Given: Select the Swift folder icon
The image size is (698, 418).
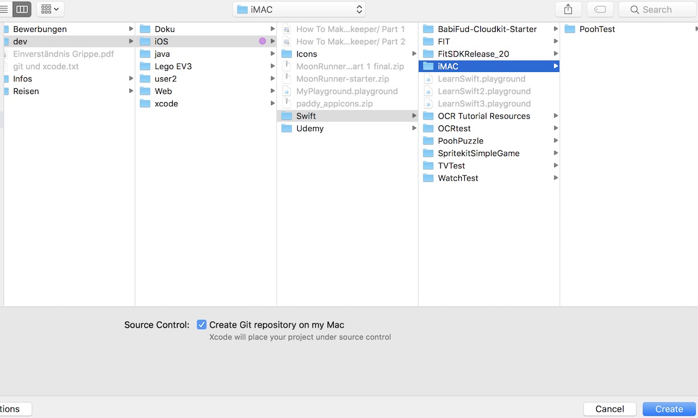Looking at the screenshot, I should [x=287, y=116].
